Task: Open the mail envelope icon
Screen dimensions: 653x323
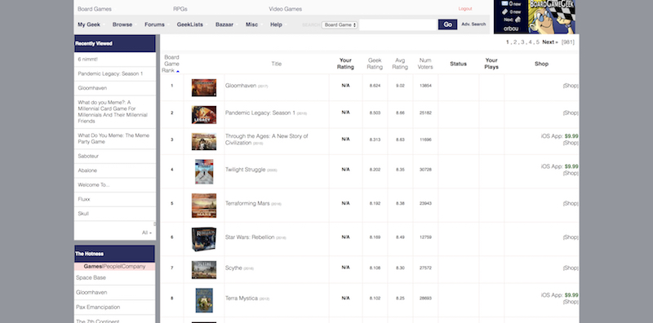Action: 504,4
